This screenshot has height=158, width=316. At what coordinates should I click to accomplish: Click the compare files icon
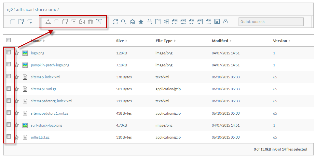pyautogui.click(x=82, y=22)
